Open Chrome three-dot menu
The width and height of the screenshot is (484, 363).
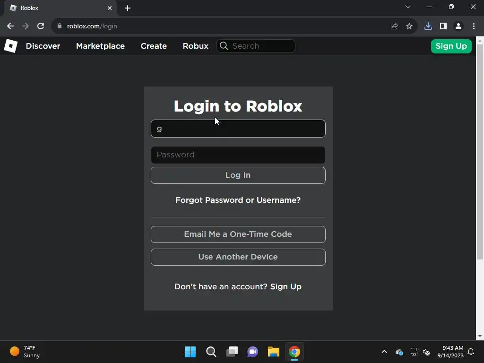click(x=474, y=26)
